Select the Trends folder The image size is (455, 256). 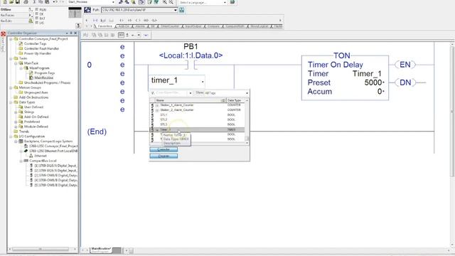[24, 132]
